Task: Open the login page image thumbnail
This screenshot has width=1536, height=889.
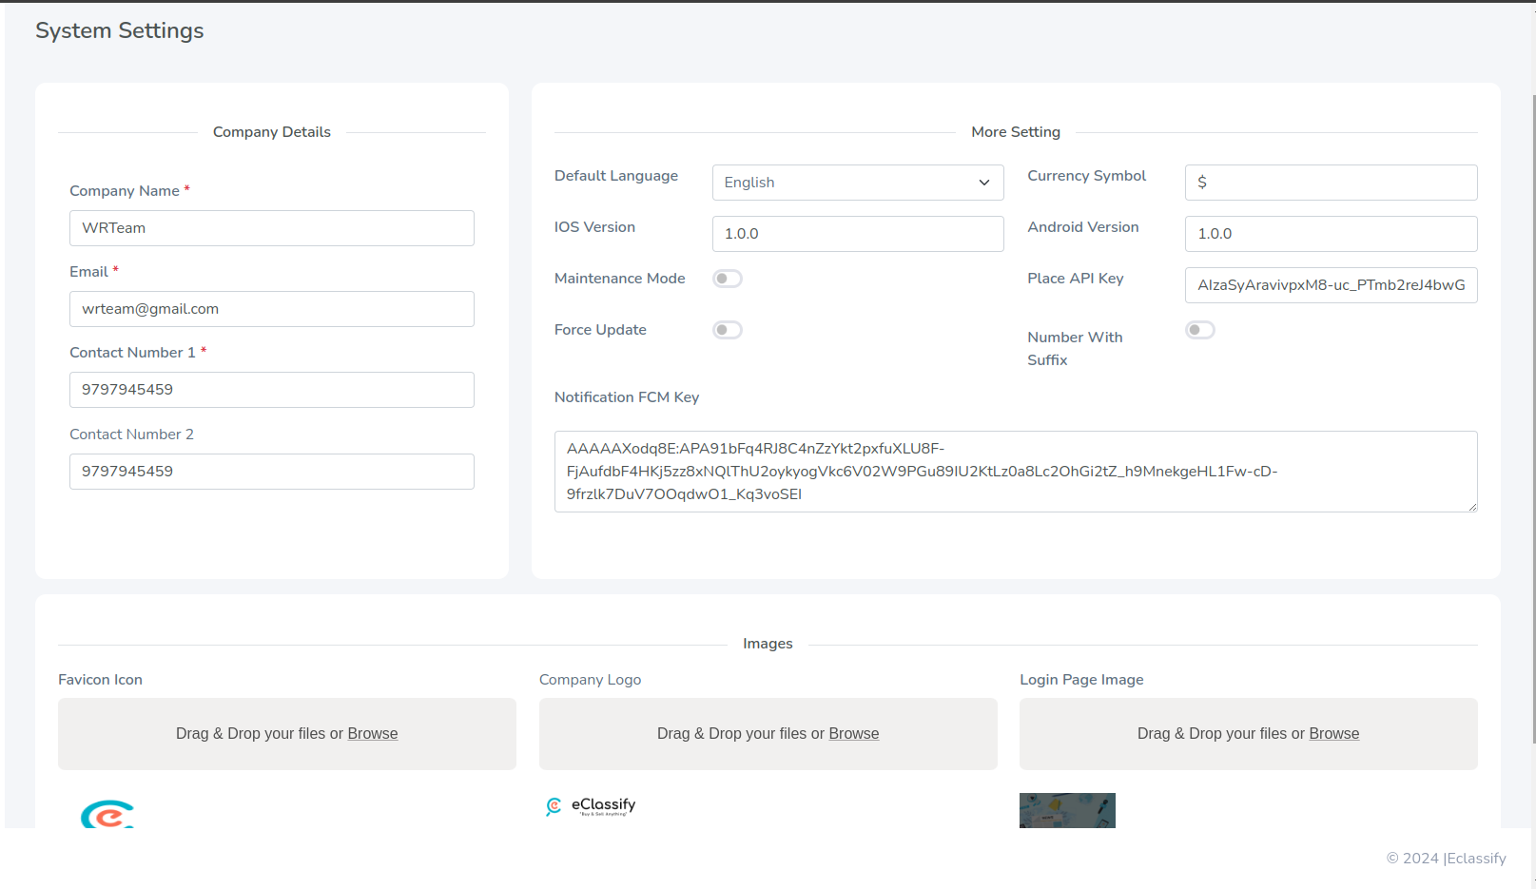Action: 1067,810
